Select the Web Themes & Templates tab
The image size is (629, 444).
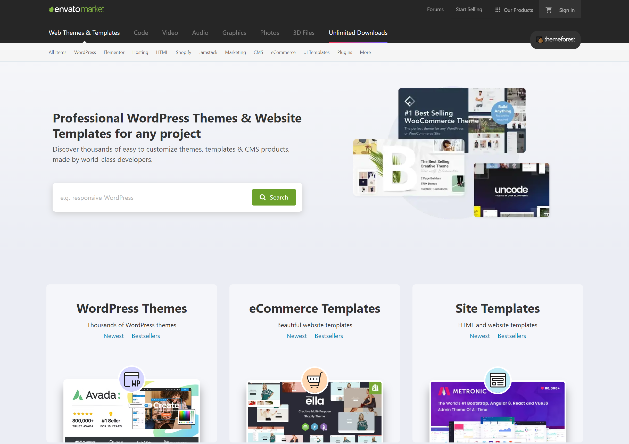84,32
